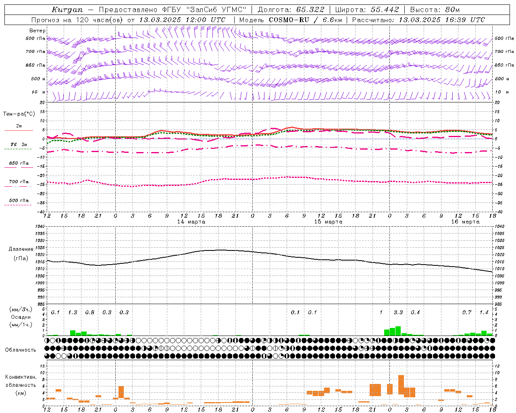Click the '(км)' unit under convective cloudiness label

point(21,393)
